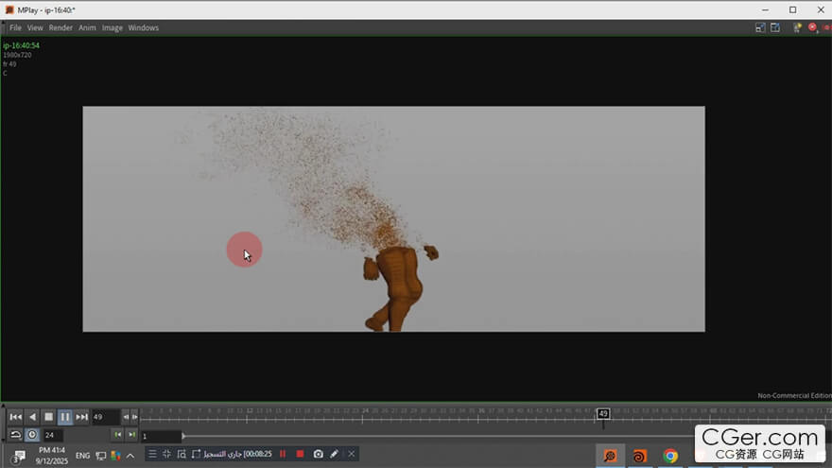This screenshot has height=468, width=832.
Task: Expand the system tray hidden icons
Action: (130, 456)
